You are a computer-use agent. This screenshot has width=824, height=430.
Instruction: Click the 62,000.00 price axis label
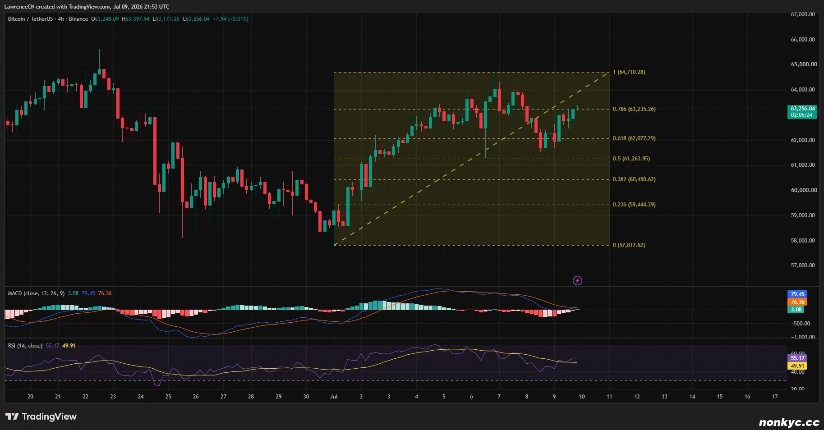pyautogui.click(x=803, y=140)
